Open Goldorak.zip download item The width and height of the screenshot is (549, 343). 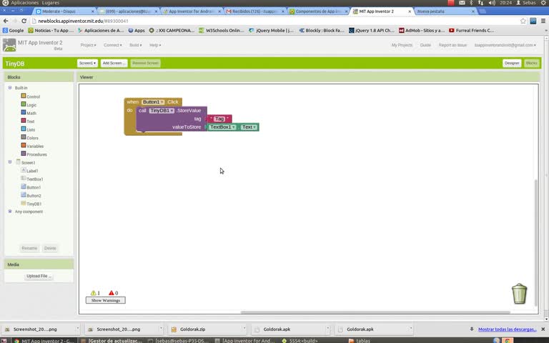pos(207,329)
